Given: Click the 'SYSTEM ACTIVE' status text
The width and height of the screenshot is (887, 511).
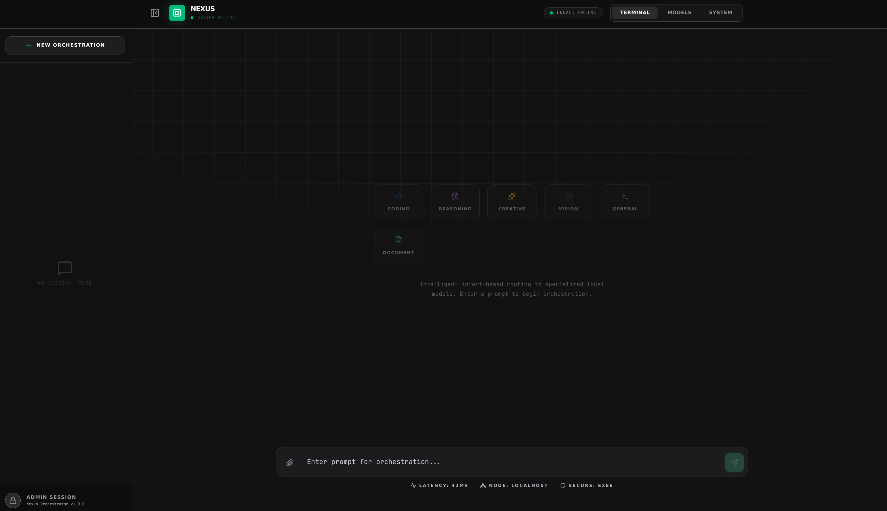Looking at the screenshot, I should (x=216, y=18).
